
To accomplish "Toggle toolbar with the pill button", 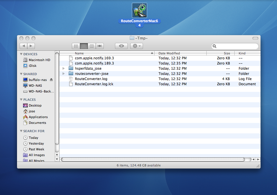I will [x=255, y=38].
